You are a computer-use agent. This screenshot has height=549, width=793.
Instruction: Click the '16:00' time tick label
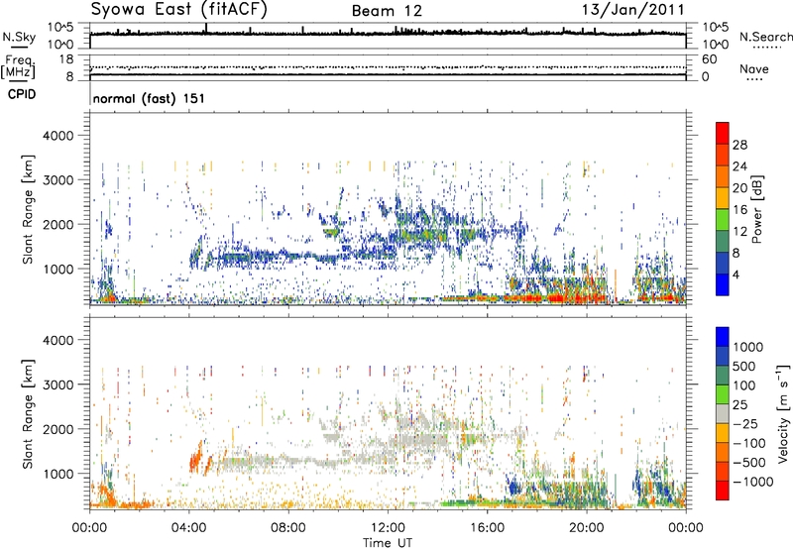pyautogui.click(x=487, y=528)
